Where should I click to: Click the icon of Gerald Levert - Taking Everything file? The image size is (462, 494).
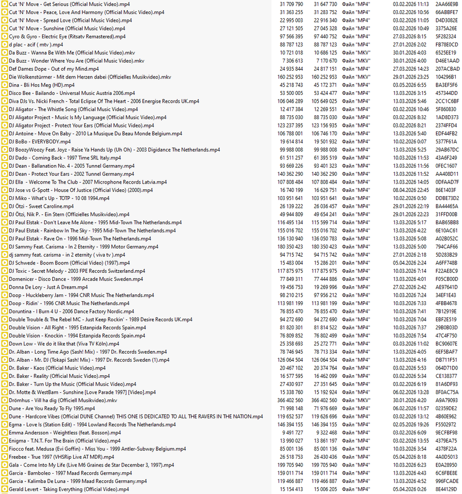4,489
